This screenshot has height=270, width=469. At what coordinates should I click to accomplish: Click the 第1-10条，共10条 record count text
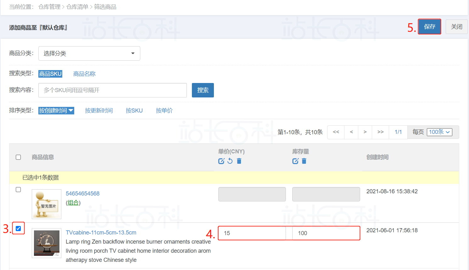(300, 132)
